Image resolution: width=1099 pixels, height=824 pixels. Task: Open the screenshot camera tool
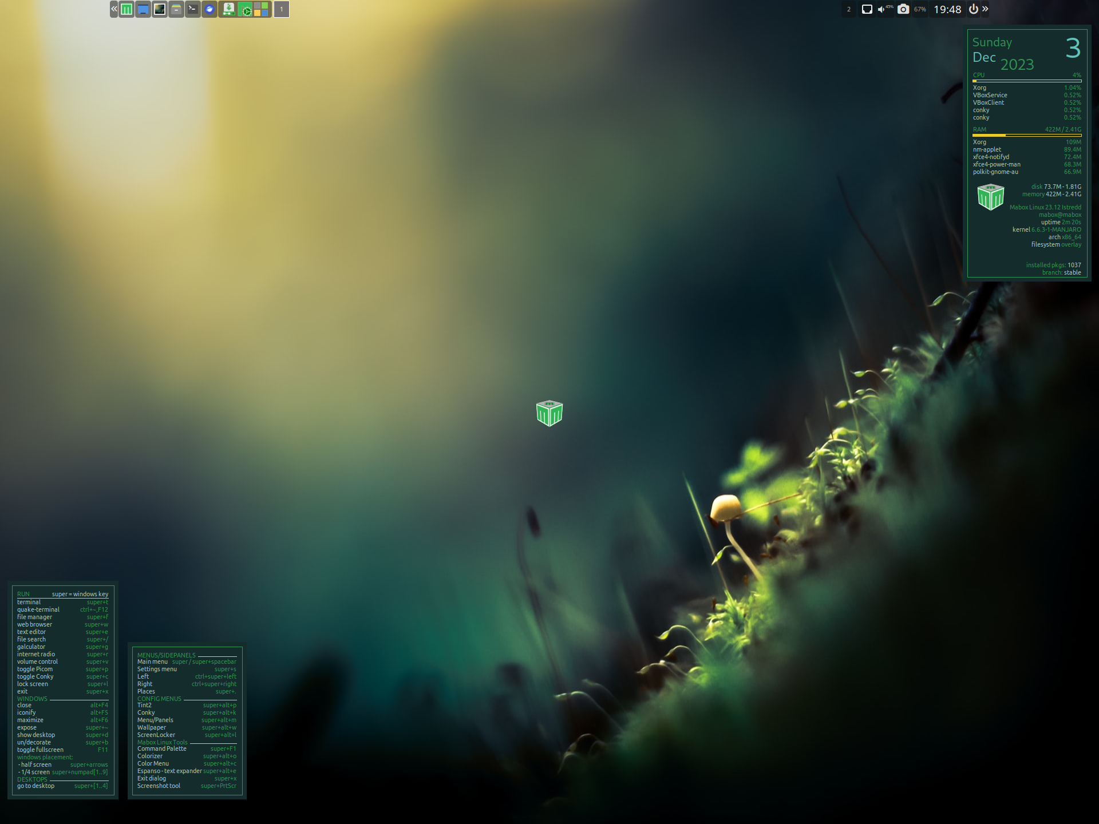tap(903, 9)
